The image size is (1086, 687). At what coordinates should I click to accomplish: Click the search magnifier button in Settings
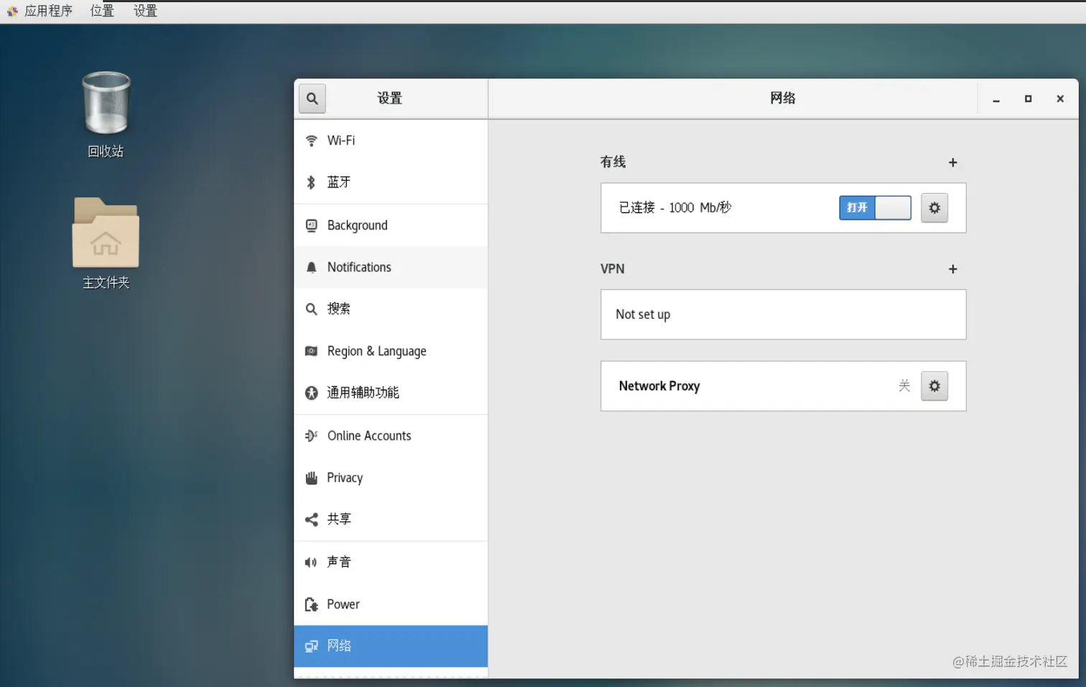(312, 98)
